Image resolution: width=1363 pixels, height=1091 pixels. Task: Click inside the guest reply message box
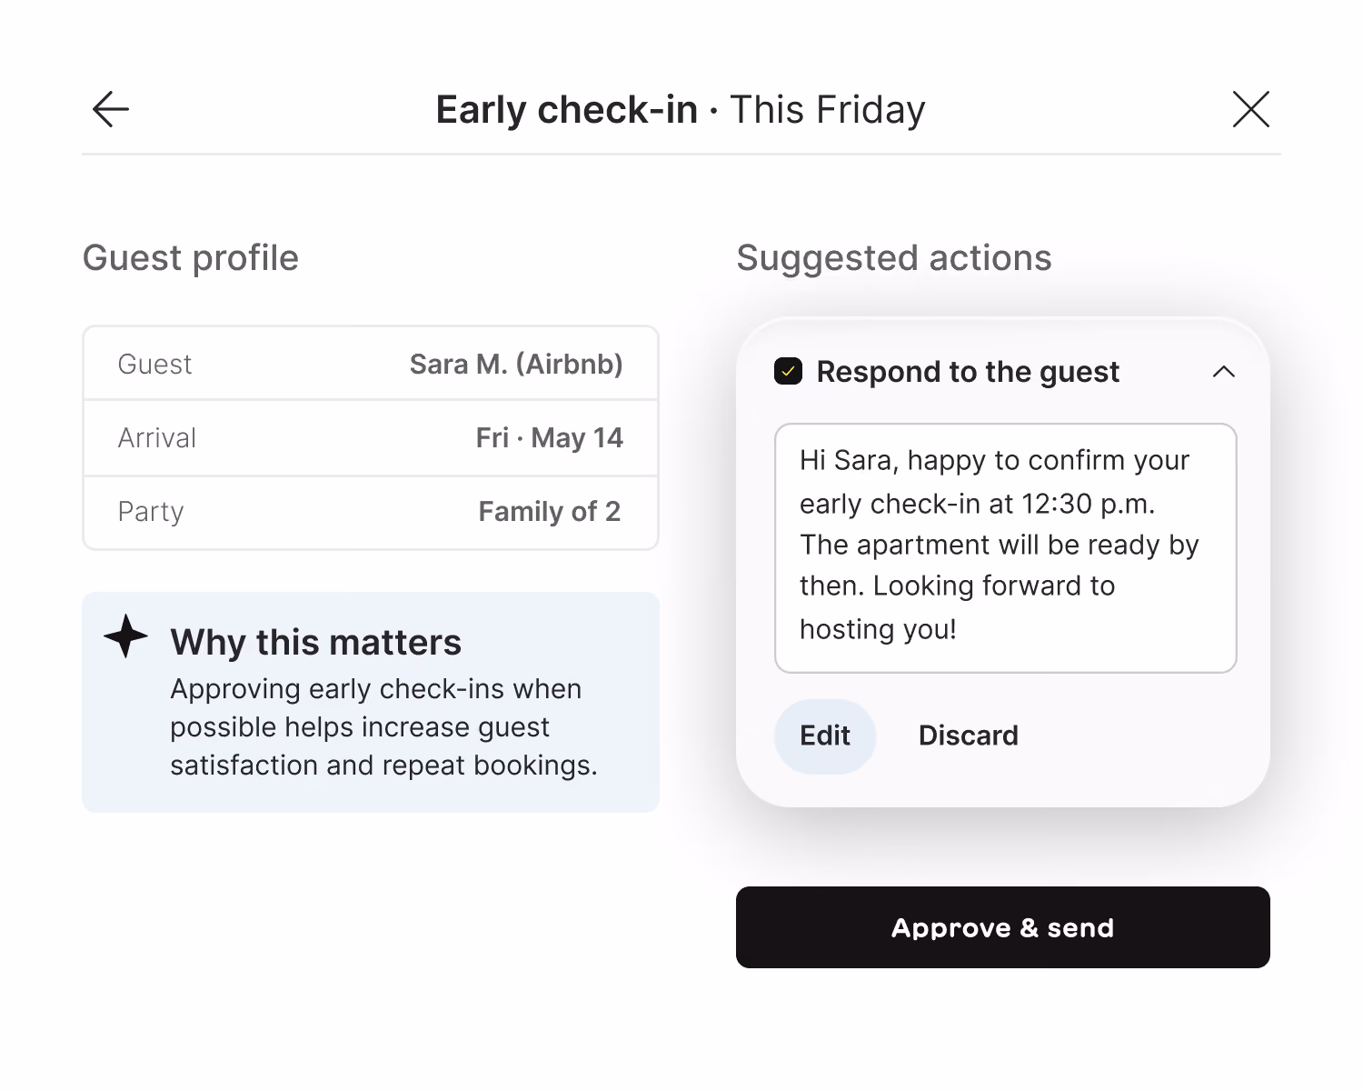pyautogui.click(x=1005, y=548)
